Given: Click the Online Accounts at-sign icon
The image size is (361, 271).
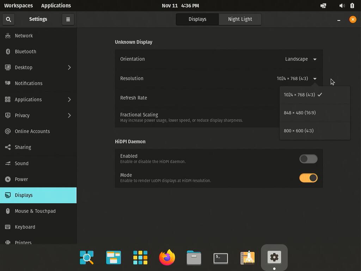Looking at the screenshot, I should [x=8, y=131].
